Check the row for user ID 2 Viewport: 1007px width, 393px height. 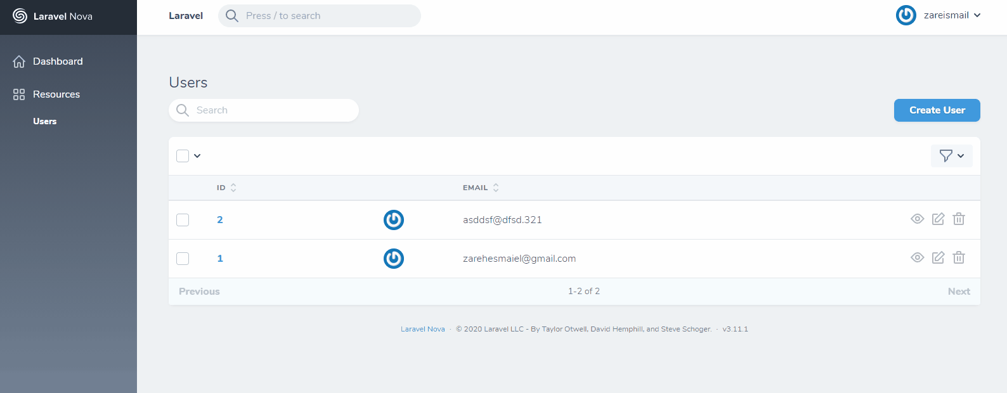pyautogui.click(x=183, y=220)
